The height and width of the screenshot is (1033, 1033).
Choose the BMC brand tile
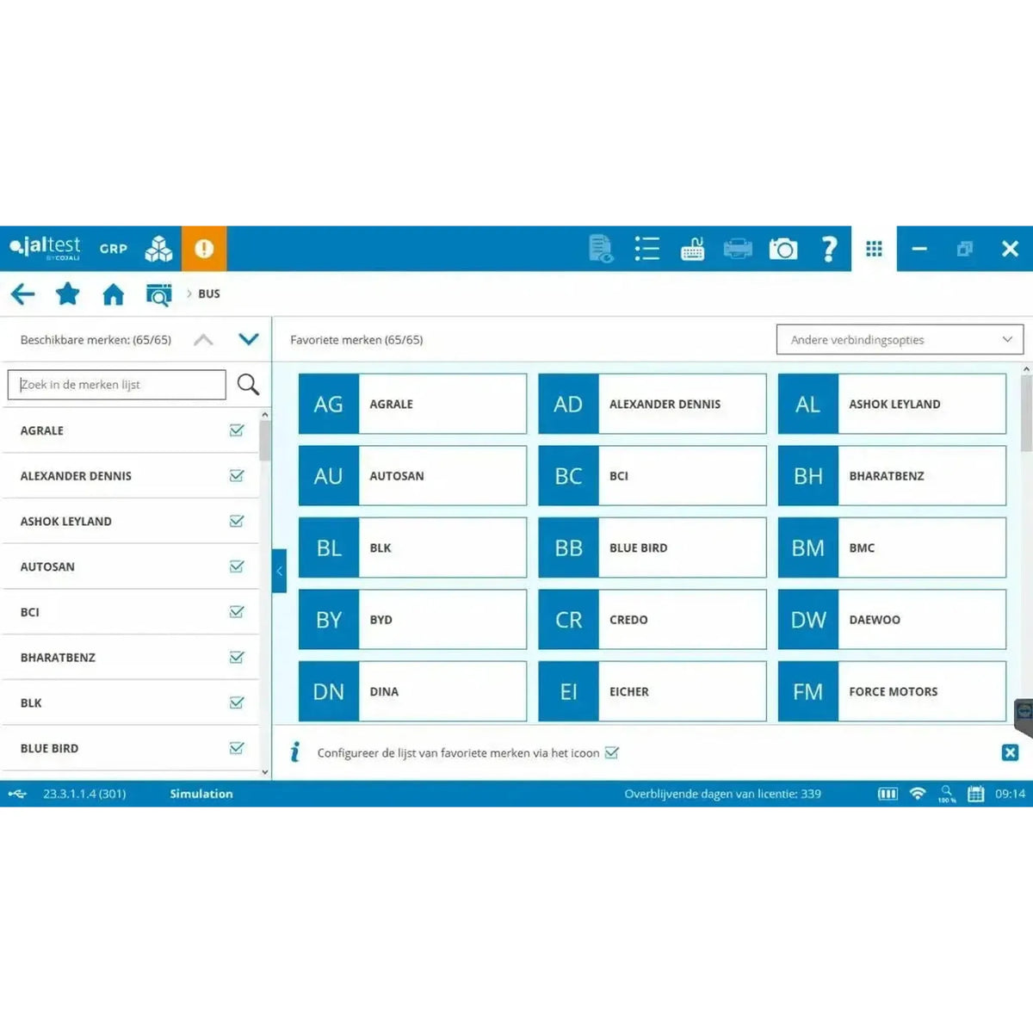pyautogui.click(x=892, y=547)
